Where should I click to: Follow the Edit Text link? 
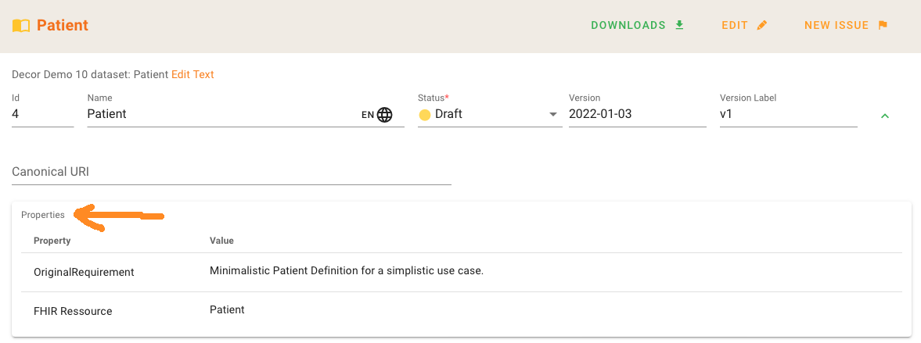tap(192, 75)
